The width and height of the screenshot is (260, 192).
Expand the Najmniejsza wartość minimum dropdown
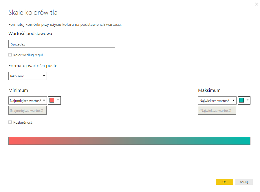tap(28, 100)
